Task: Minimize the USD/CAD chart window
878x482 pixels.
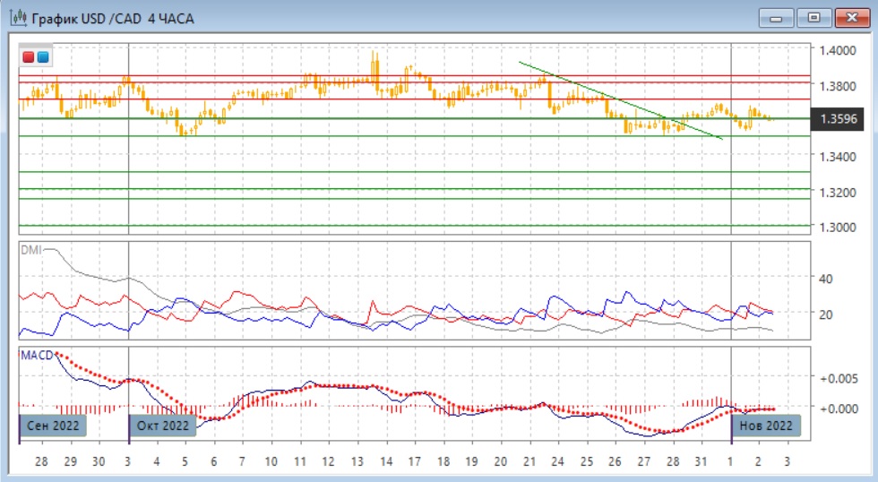Action: click(776, 18)
